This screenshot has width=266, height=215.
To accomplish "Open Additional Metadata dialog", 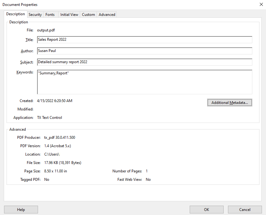I will [230, 102].
